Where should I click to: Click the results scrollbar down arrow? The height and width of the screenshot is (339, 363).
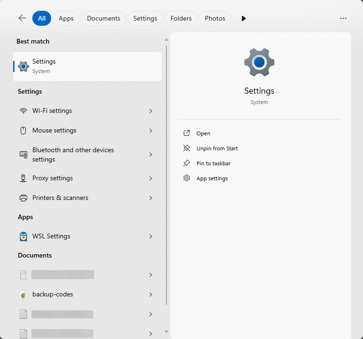pos(166,332)
